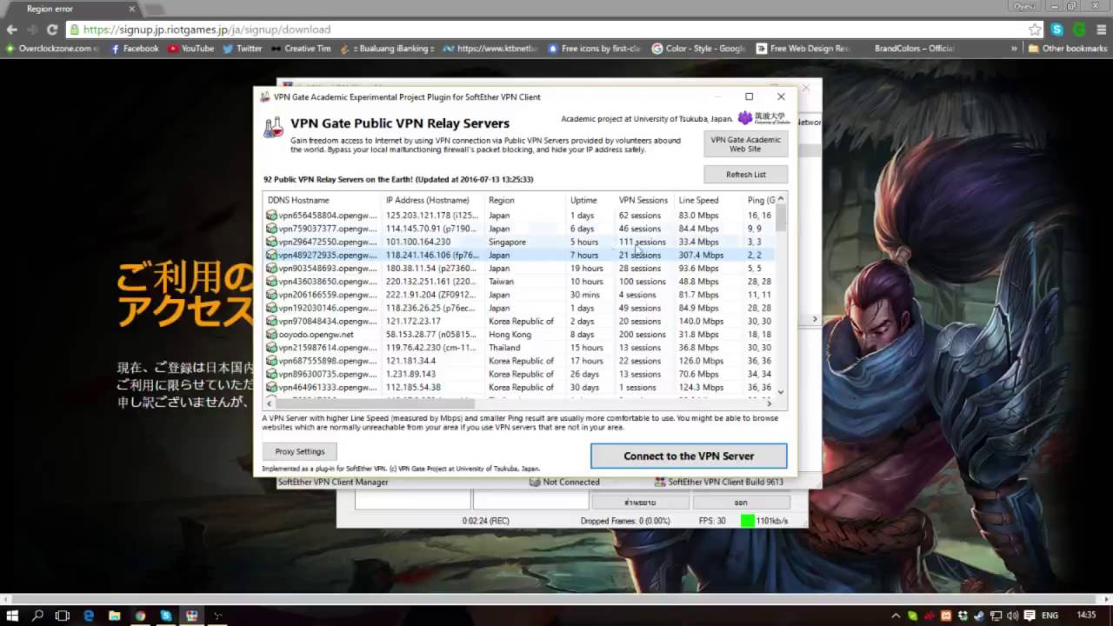The width and height of the screenshot is (1113, 626).
Task: Select the Thailand server row
Action: click(x=520, y=348)
